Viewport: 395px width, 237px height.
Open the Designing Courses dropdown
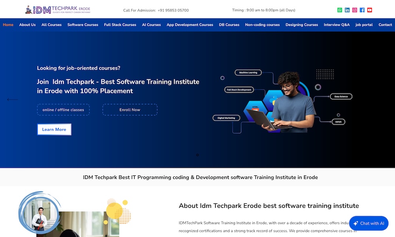pos(302,24)
